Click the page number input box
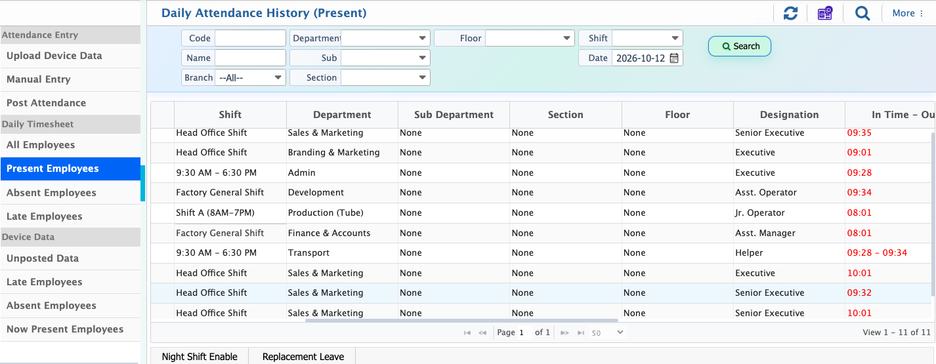Screen dimensions: 936x364 (x=523, y=333)
